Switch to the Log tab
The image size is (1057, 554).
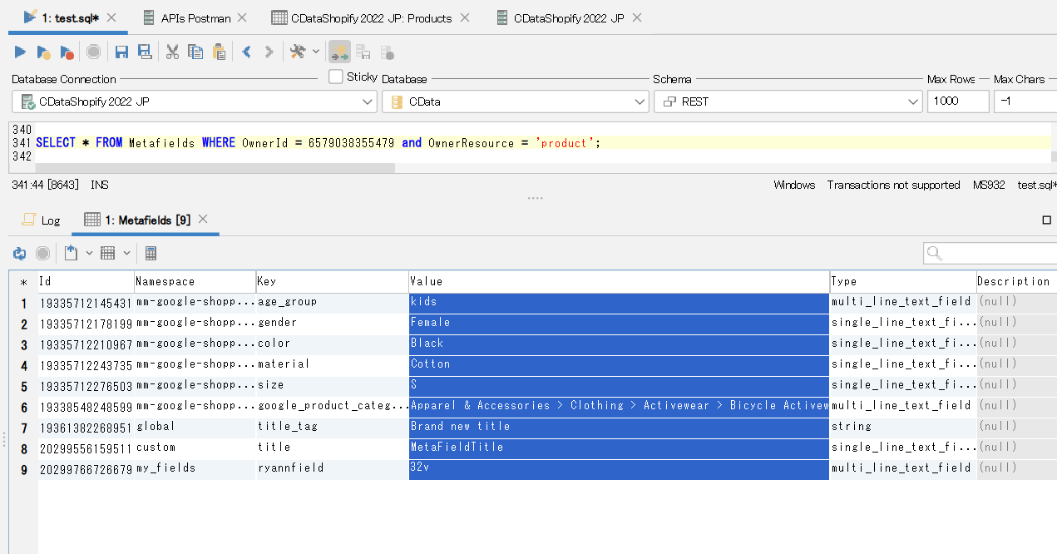click(x=42, y=220)
